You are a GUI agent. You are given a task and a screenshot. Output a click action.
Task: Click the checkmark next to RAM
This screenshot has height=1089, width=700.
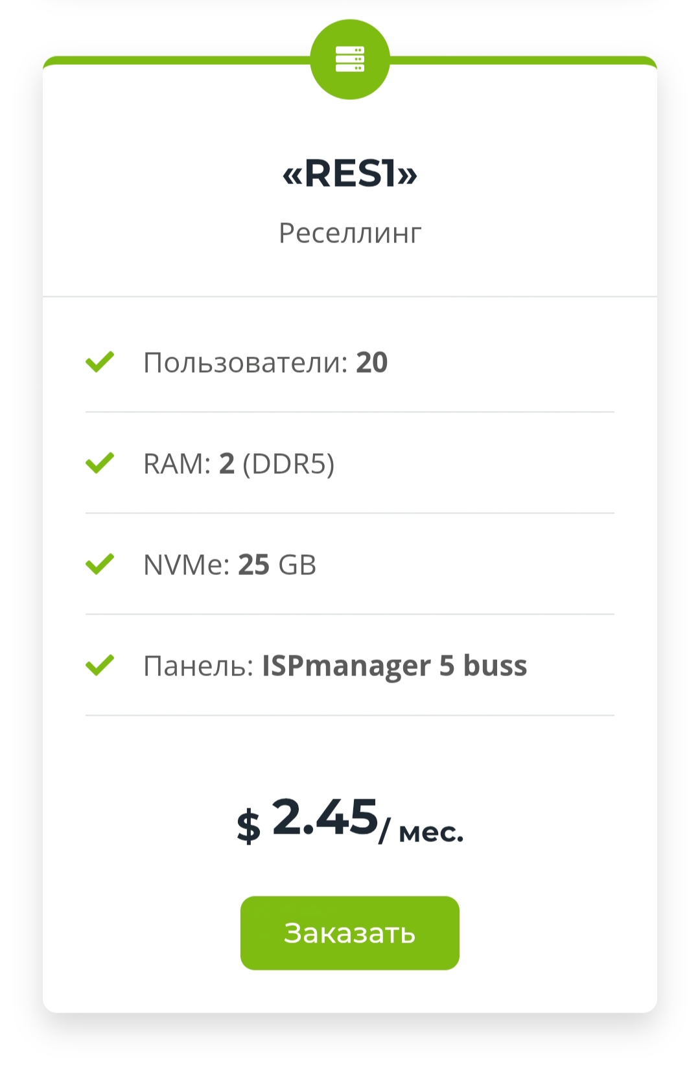[100, 463]
